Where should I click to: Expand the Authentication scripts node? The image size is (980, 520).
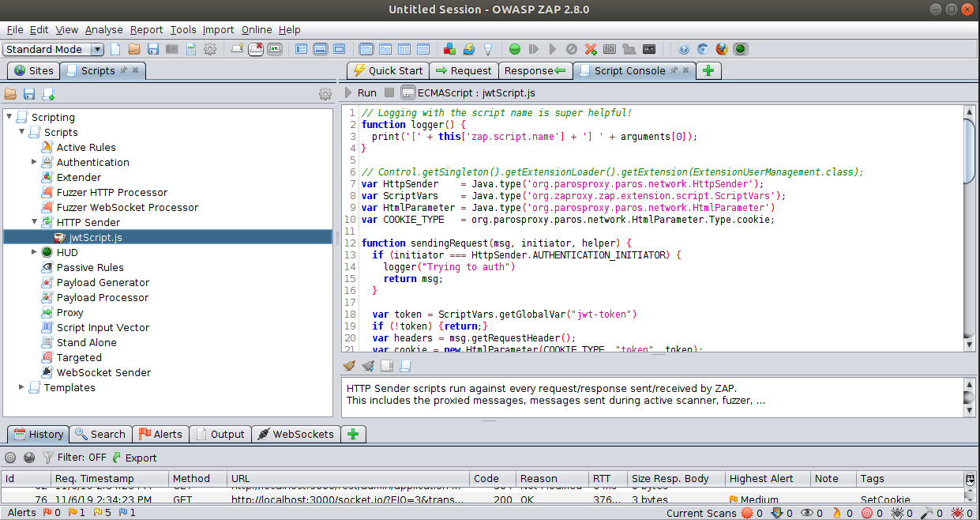coord(34,162)
